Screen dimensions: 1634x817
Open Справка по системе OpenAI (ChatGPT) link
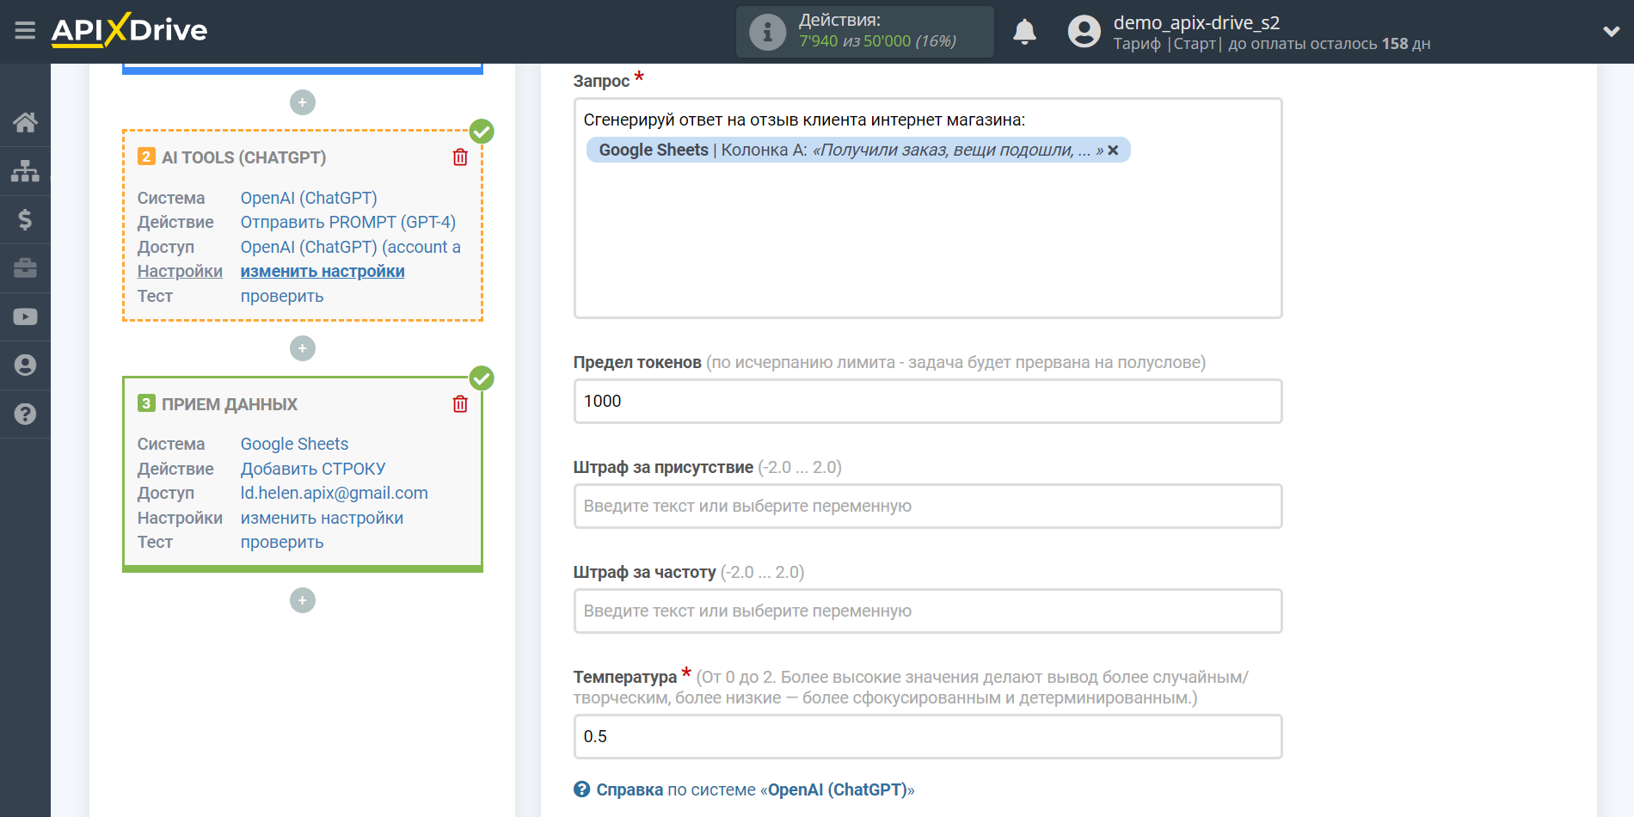756,789
